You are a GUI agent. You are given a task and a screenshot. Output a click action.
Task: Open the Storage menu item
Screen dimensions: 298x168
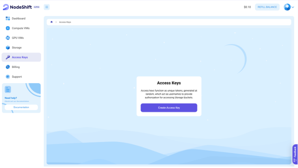click(17, 47)
